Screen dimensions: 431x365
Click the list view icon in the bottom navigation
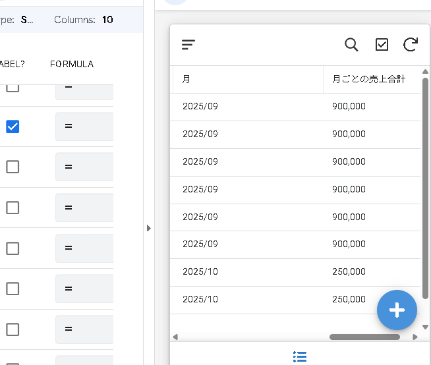[x=300, y=356]
